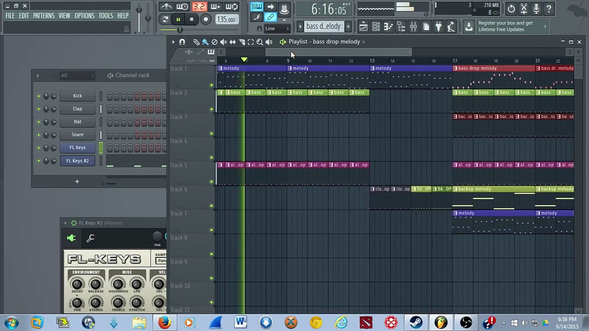Open Playlist options menu arrow
589x331 pixels.
[173, 42]
